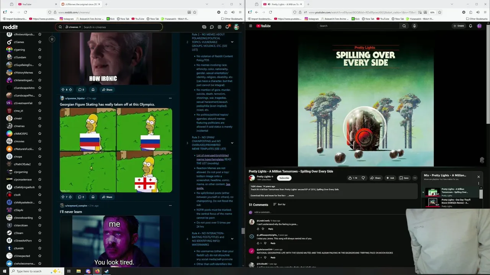Image resolution: width=490 pixels, height=275 pixels.
Task: Favorite r/movies in the sidebar
Action: click(x=39, y=141)
